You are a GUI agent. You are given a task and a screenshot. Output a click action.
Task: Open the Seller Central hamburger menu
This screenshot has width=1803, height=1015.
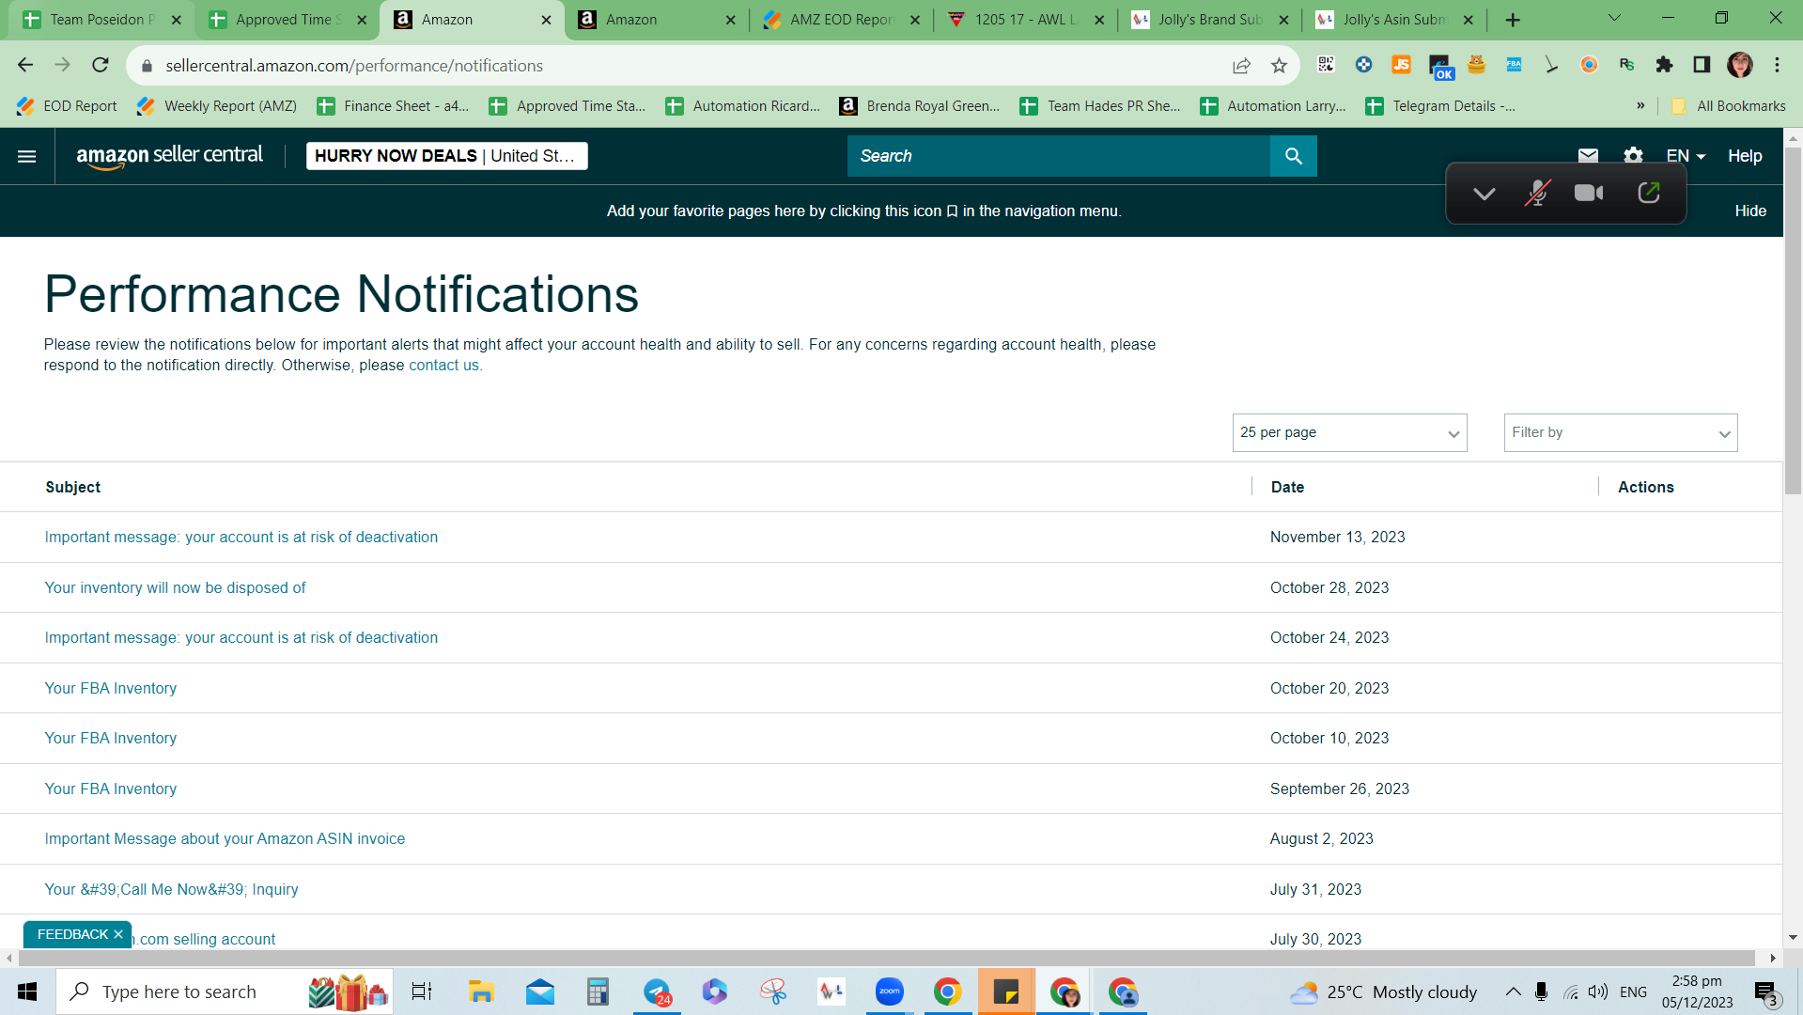pyautogui.click(x=26, y=156)
